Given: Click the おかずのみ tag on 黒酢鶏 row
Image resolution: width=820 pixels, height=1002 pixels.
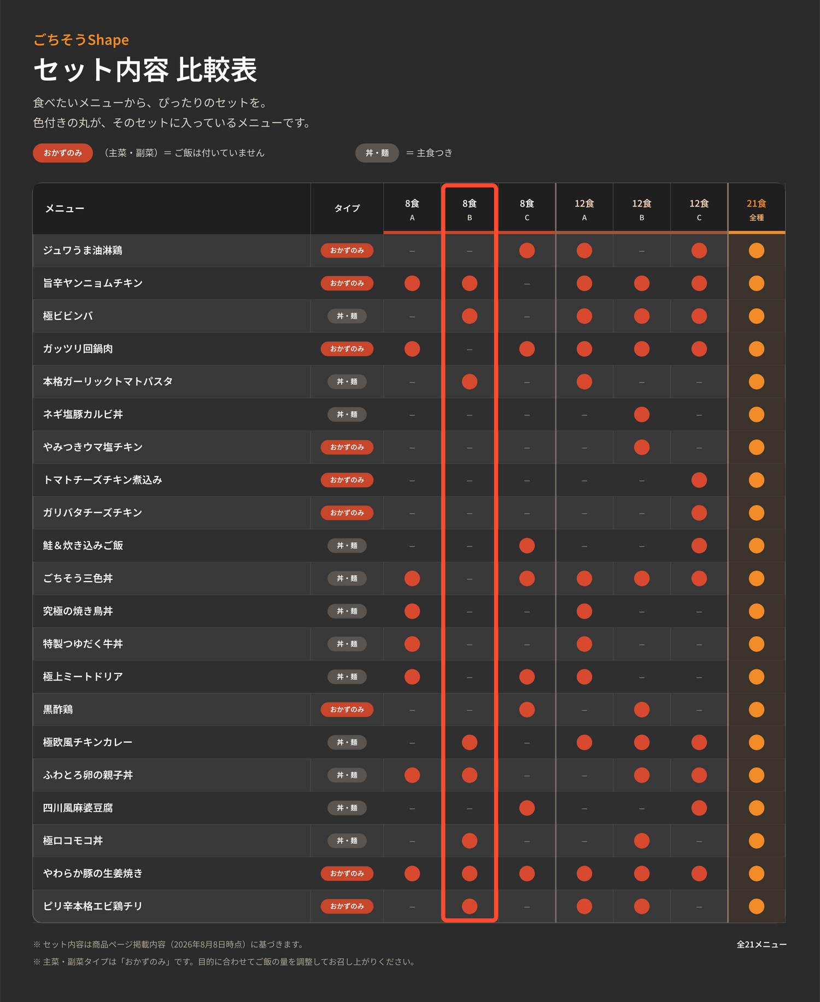Looking at the screenshot, I should click(347, 710).
